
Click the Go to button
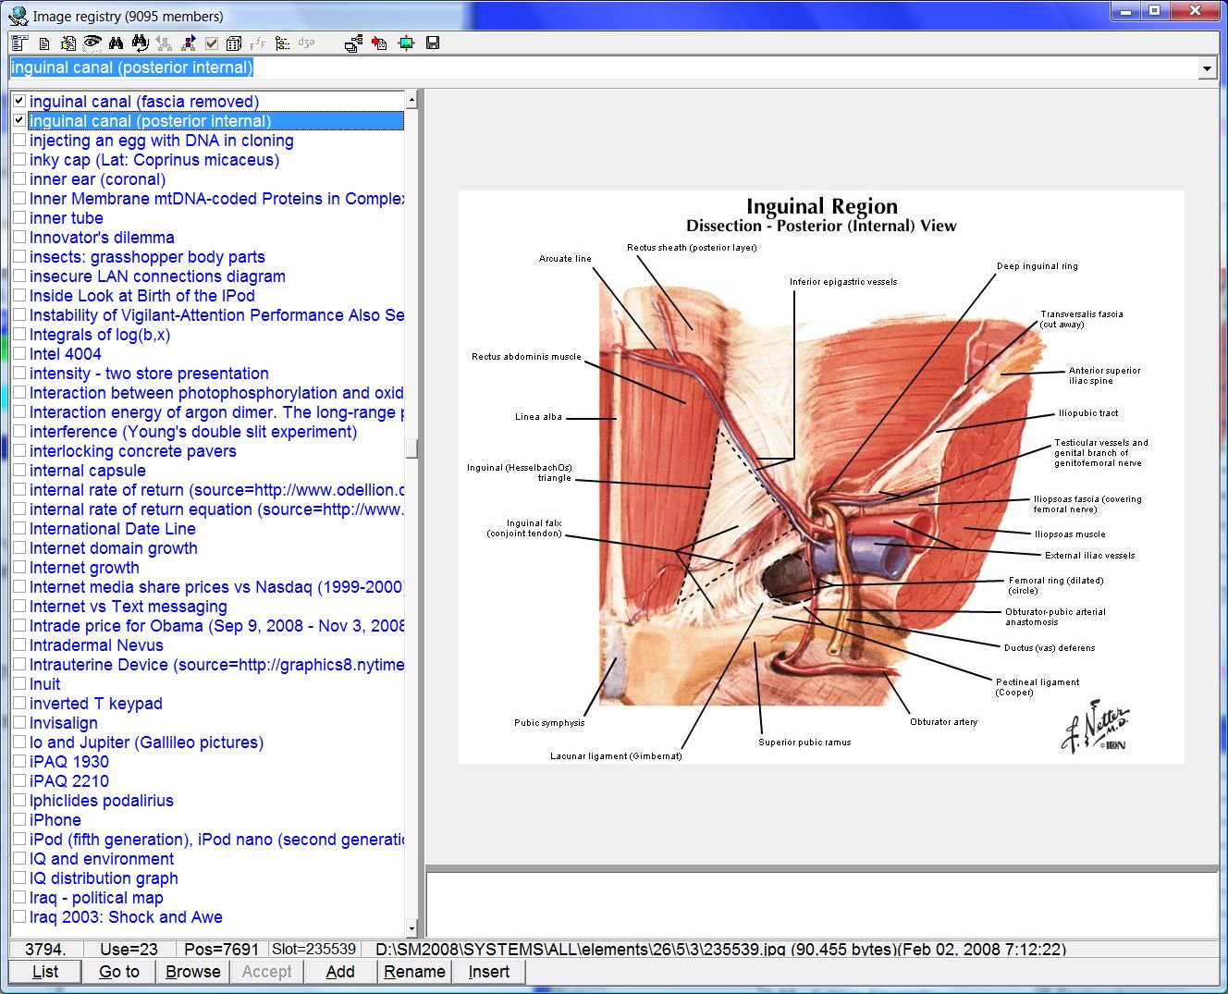[x=118, y=972]
